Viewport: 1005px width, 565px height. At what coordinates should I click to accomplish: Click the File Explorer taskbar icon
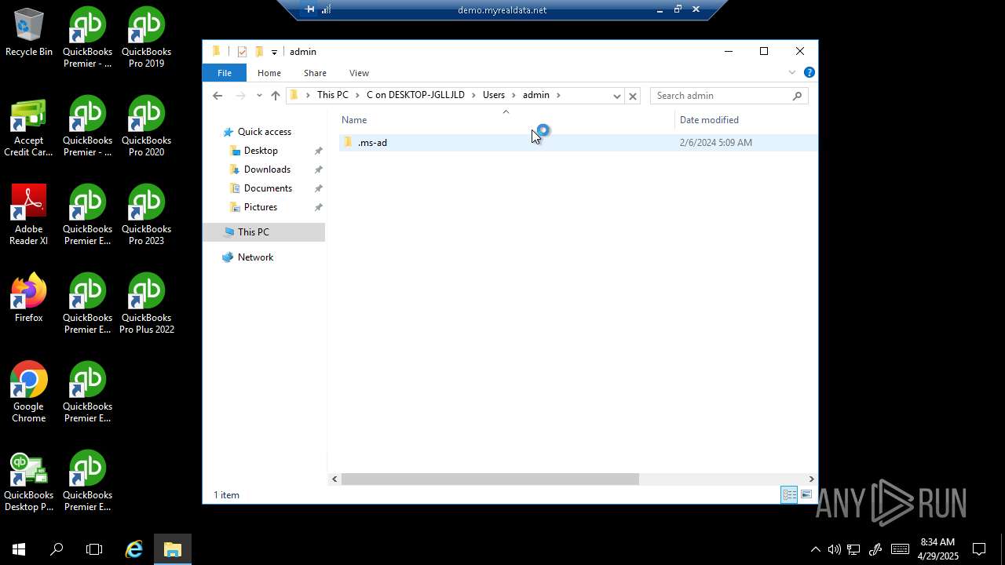pos(173,549)
